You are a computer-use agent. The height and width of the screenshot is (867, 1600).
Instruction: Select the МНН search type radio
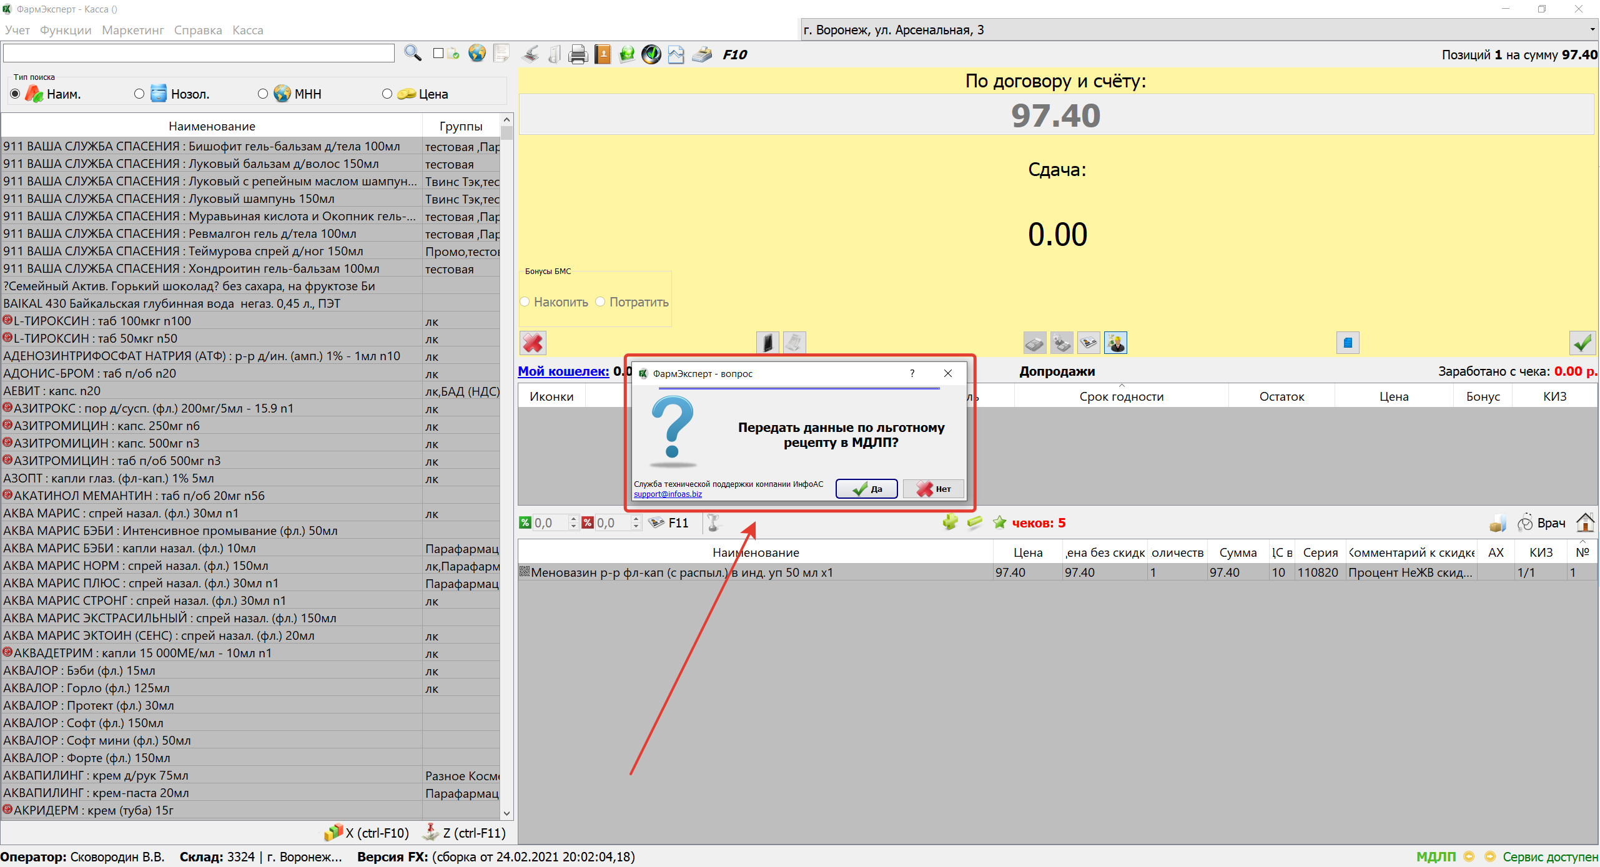(263, 94)
